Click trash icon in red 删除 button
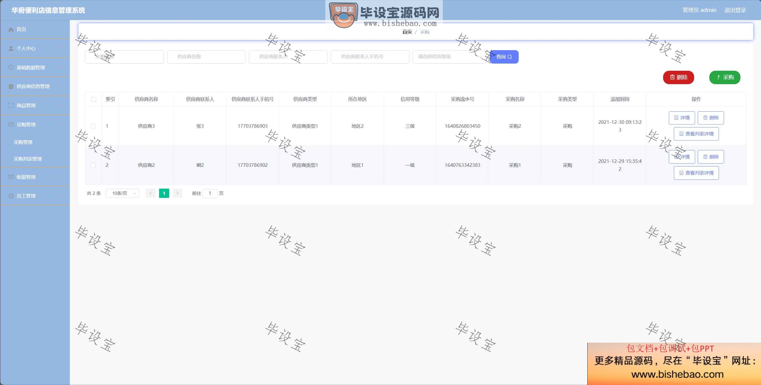Screen dimensions: 761x385 [672, 77]
